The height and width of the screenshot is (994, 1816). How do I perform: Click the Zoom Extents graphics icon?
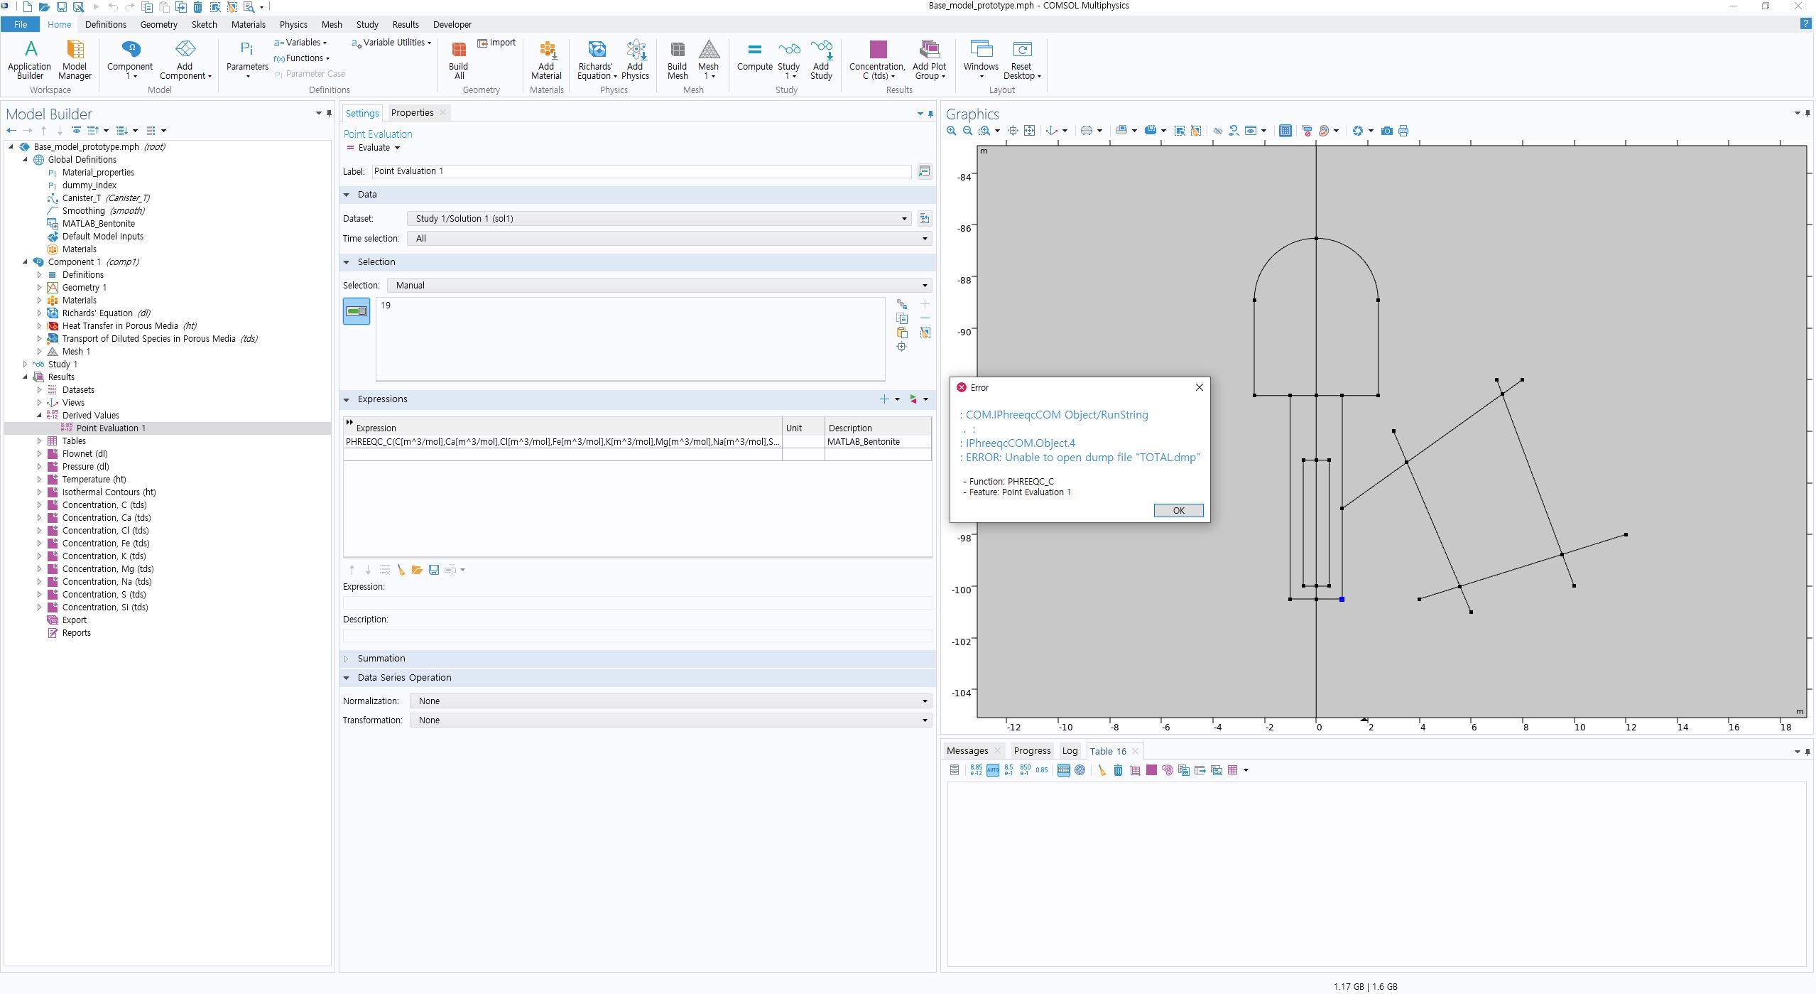[x=1029, y=131]
